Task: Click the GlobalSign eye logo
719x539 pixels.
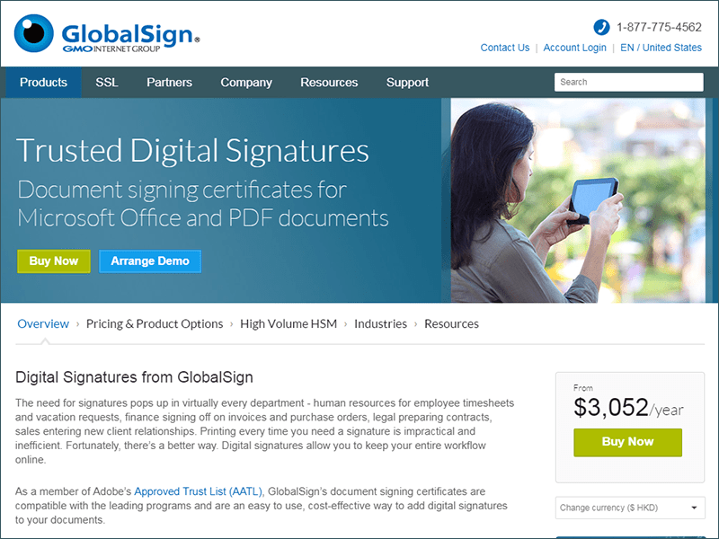Action: tap(34, 33)
